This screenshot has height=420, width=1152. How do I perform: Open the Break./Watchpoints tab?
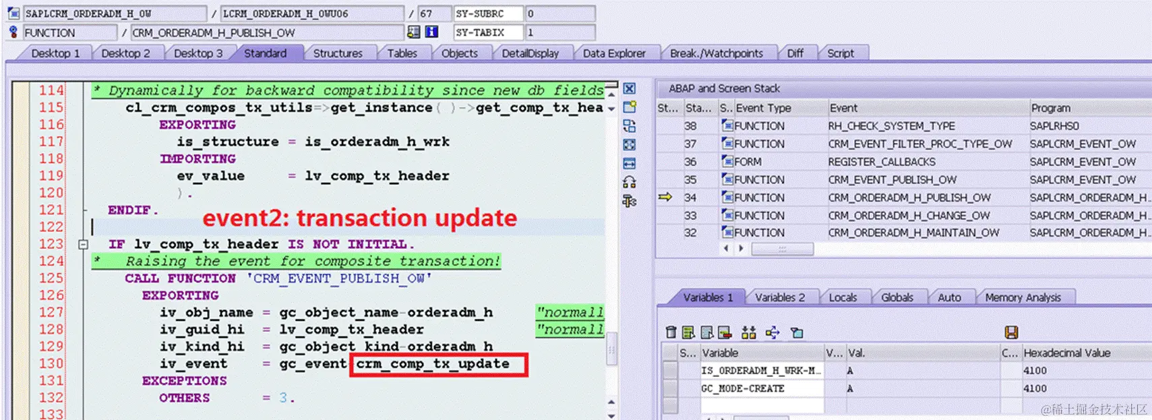[x=716, y=53]
